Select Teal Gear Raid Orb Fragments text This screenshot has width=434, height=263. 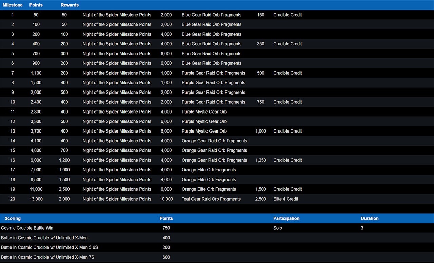click(x=211, y=199)
